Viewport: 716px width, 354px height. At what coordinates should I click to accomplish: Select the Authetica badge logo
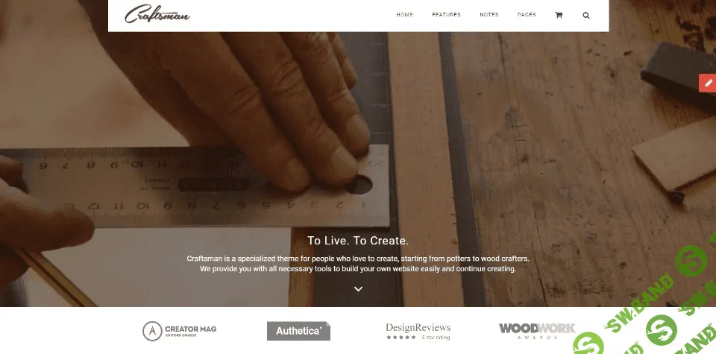tap(298, 331)
